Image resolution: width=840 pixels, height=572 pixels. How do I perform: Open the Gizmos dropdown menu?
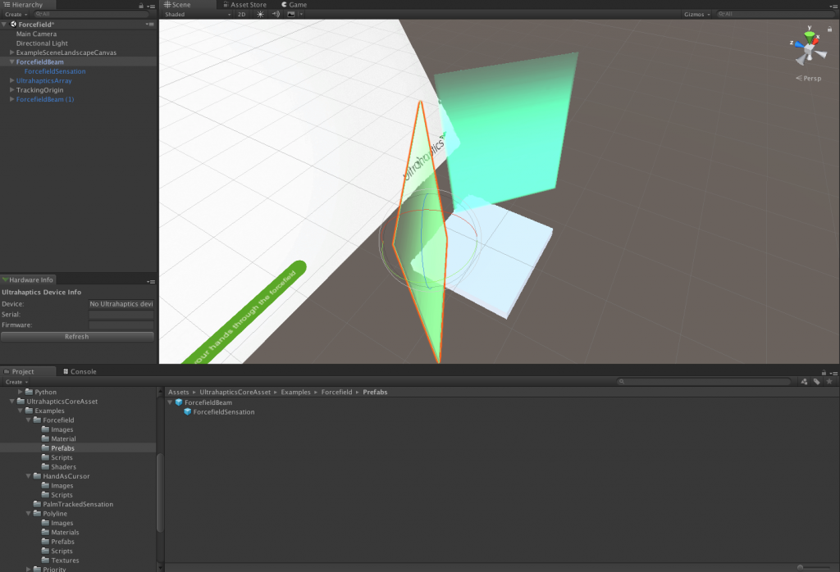pyautogui.click(x=696, y=15)
